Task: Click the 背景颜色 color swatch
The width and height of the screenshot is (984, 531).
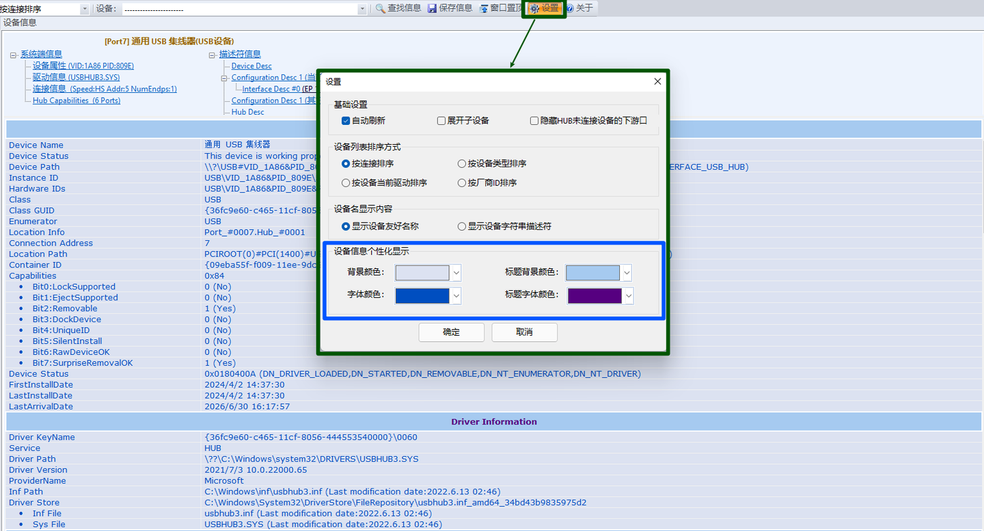Action: (x=422, y=273)
